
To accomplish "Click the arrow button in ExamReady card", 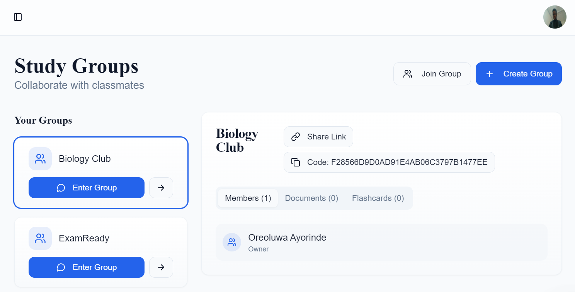I will 161,267.
